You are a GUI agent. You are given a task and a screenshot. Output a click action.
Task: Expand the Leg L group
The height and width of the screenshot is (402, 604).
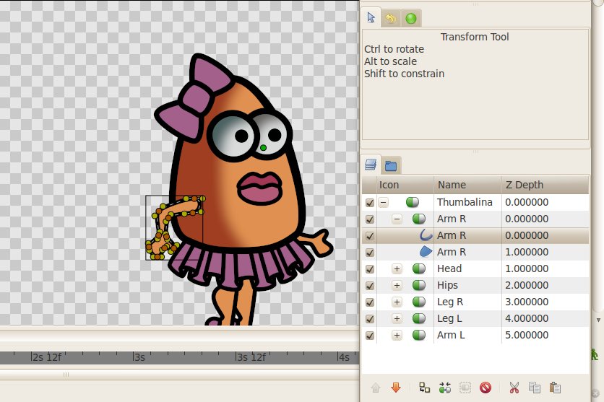pyautogui.click(x=397, y=318)
